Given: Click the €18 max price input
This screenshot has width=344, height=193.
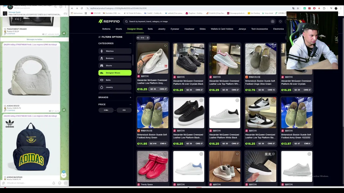Looking at the screenshot, I should tap(124, 110).
